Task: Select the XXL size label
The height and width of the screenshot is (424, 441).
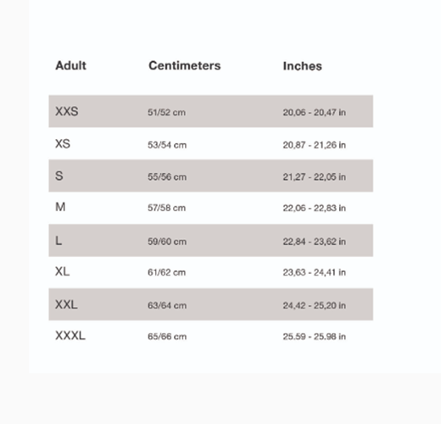Action: click(x=66, y=304)
